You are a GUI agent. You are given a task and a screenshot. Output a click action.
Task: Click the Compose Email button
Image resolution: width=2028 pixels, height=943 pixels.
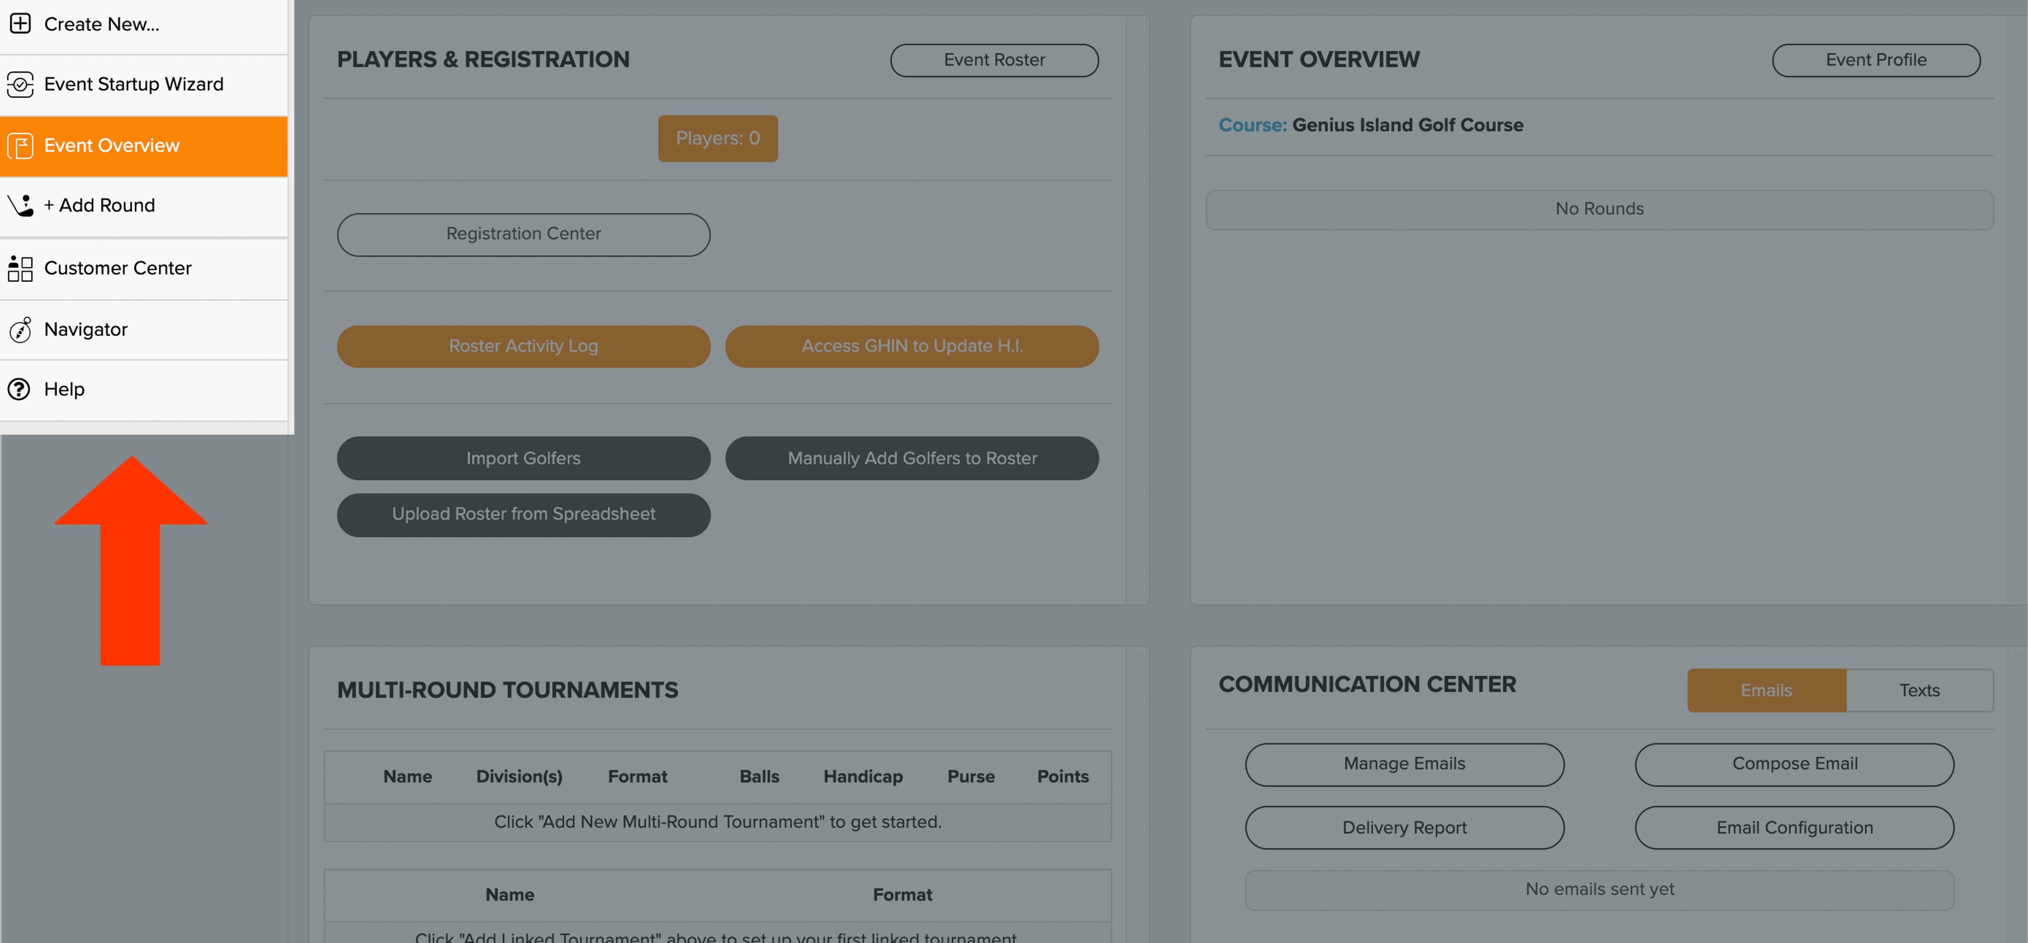click(1794, 764)
